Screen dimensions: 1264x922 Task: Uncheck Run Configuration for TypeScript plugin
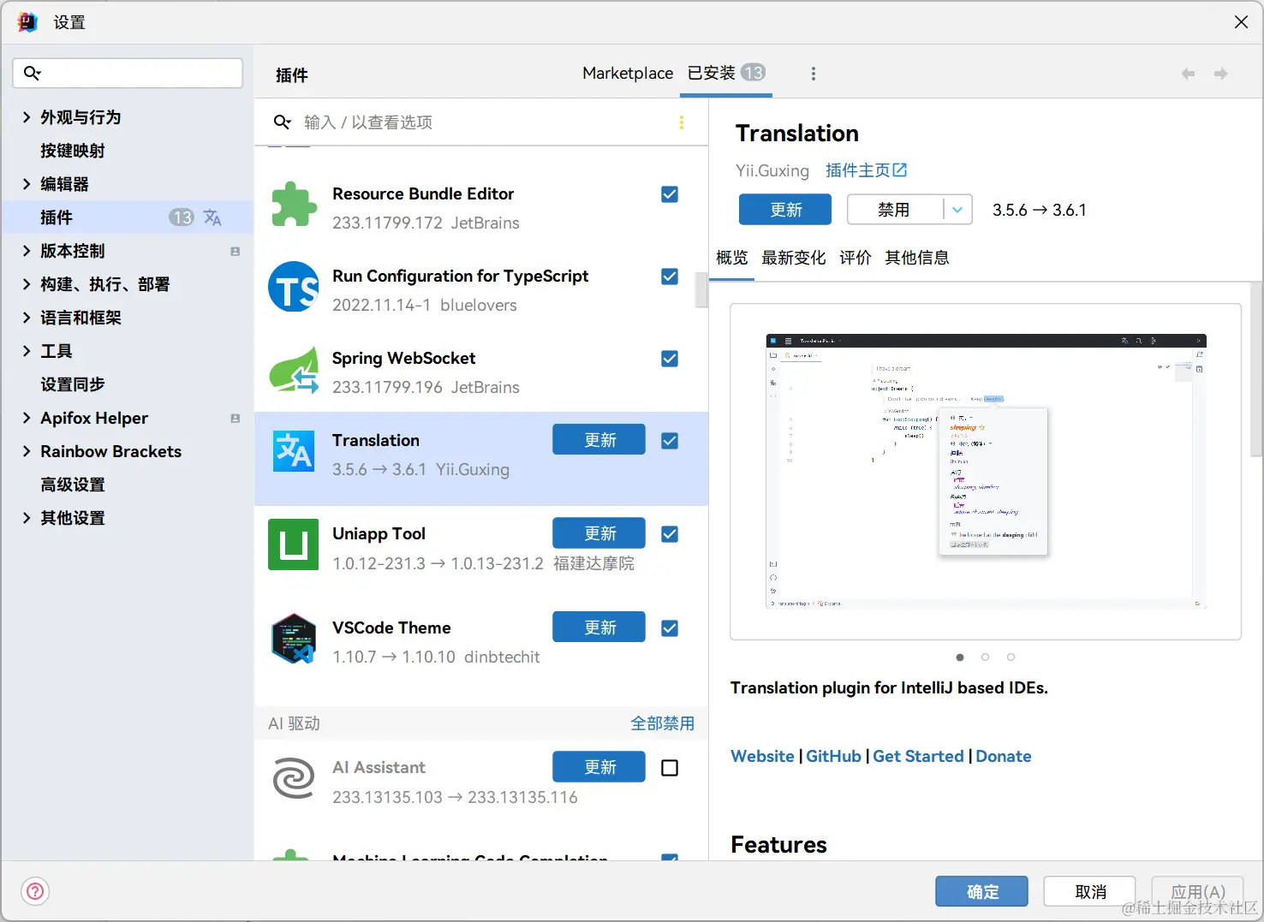tap(670, 277)
